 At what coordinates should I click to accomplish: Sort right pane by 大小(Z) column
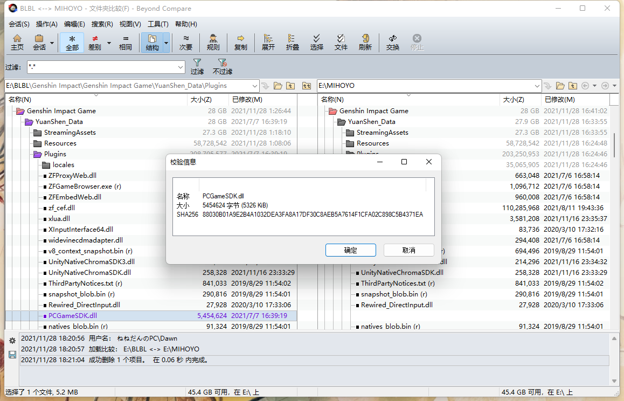[x=520, y=100]
